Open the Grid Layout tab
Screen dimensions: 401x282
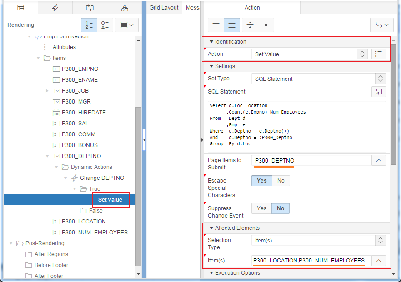164,8
